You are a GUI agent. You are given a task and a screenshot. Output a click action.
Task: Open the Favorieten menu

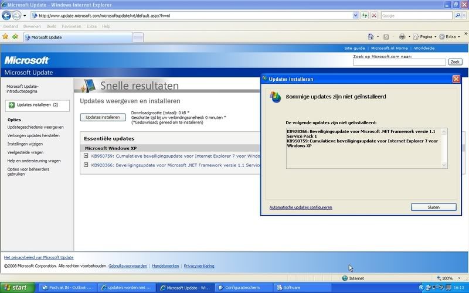(72, 26)
